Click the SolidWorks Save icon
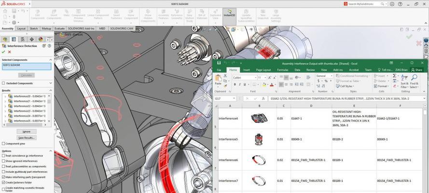 tap(14, 11)
